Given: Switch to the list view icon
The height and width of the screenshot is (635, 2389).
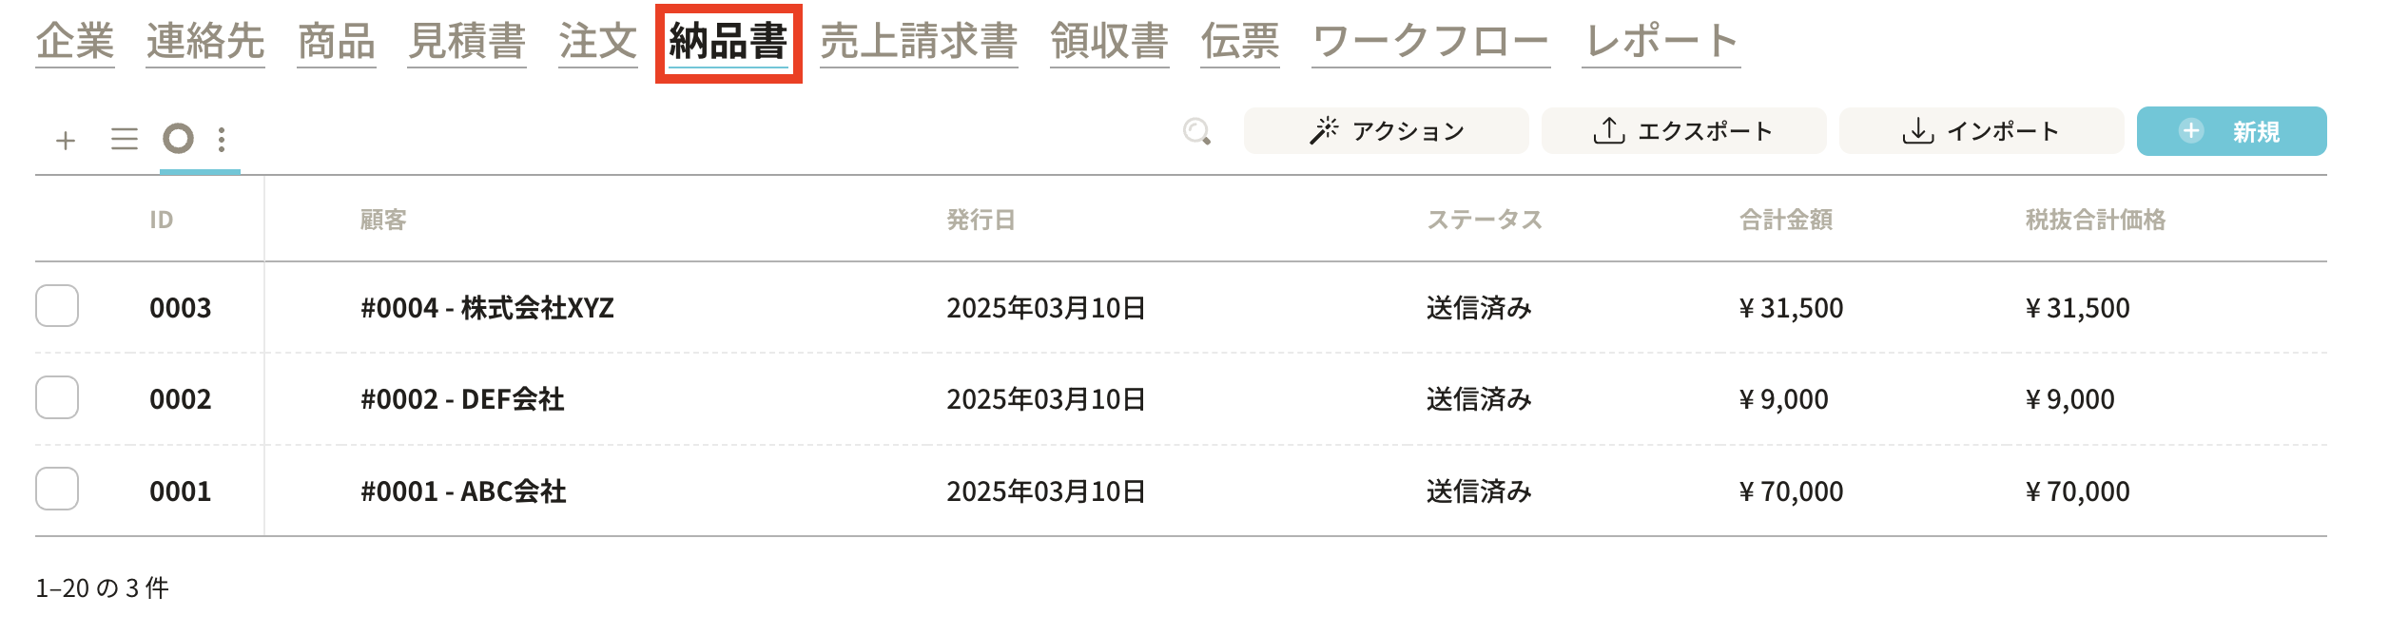Looking at the screenshot, I should point(125,140).
